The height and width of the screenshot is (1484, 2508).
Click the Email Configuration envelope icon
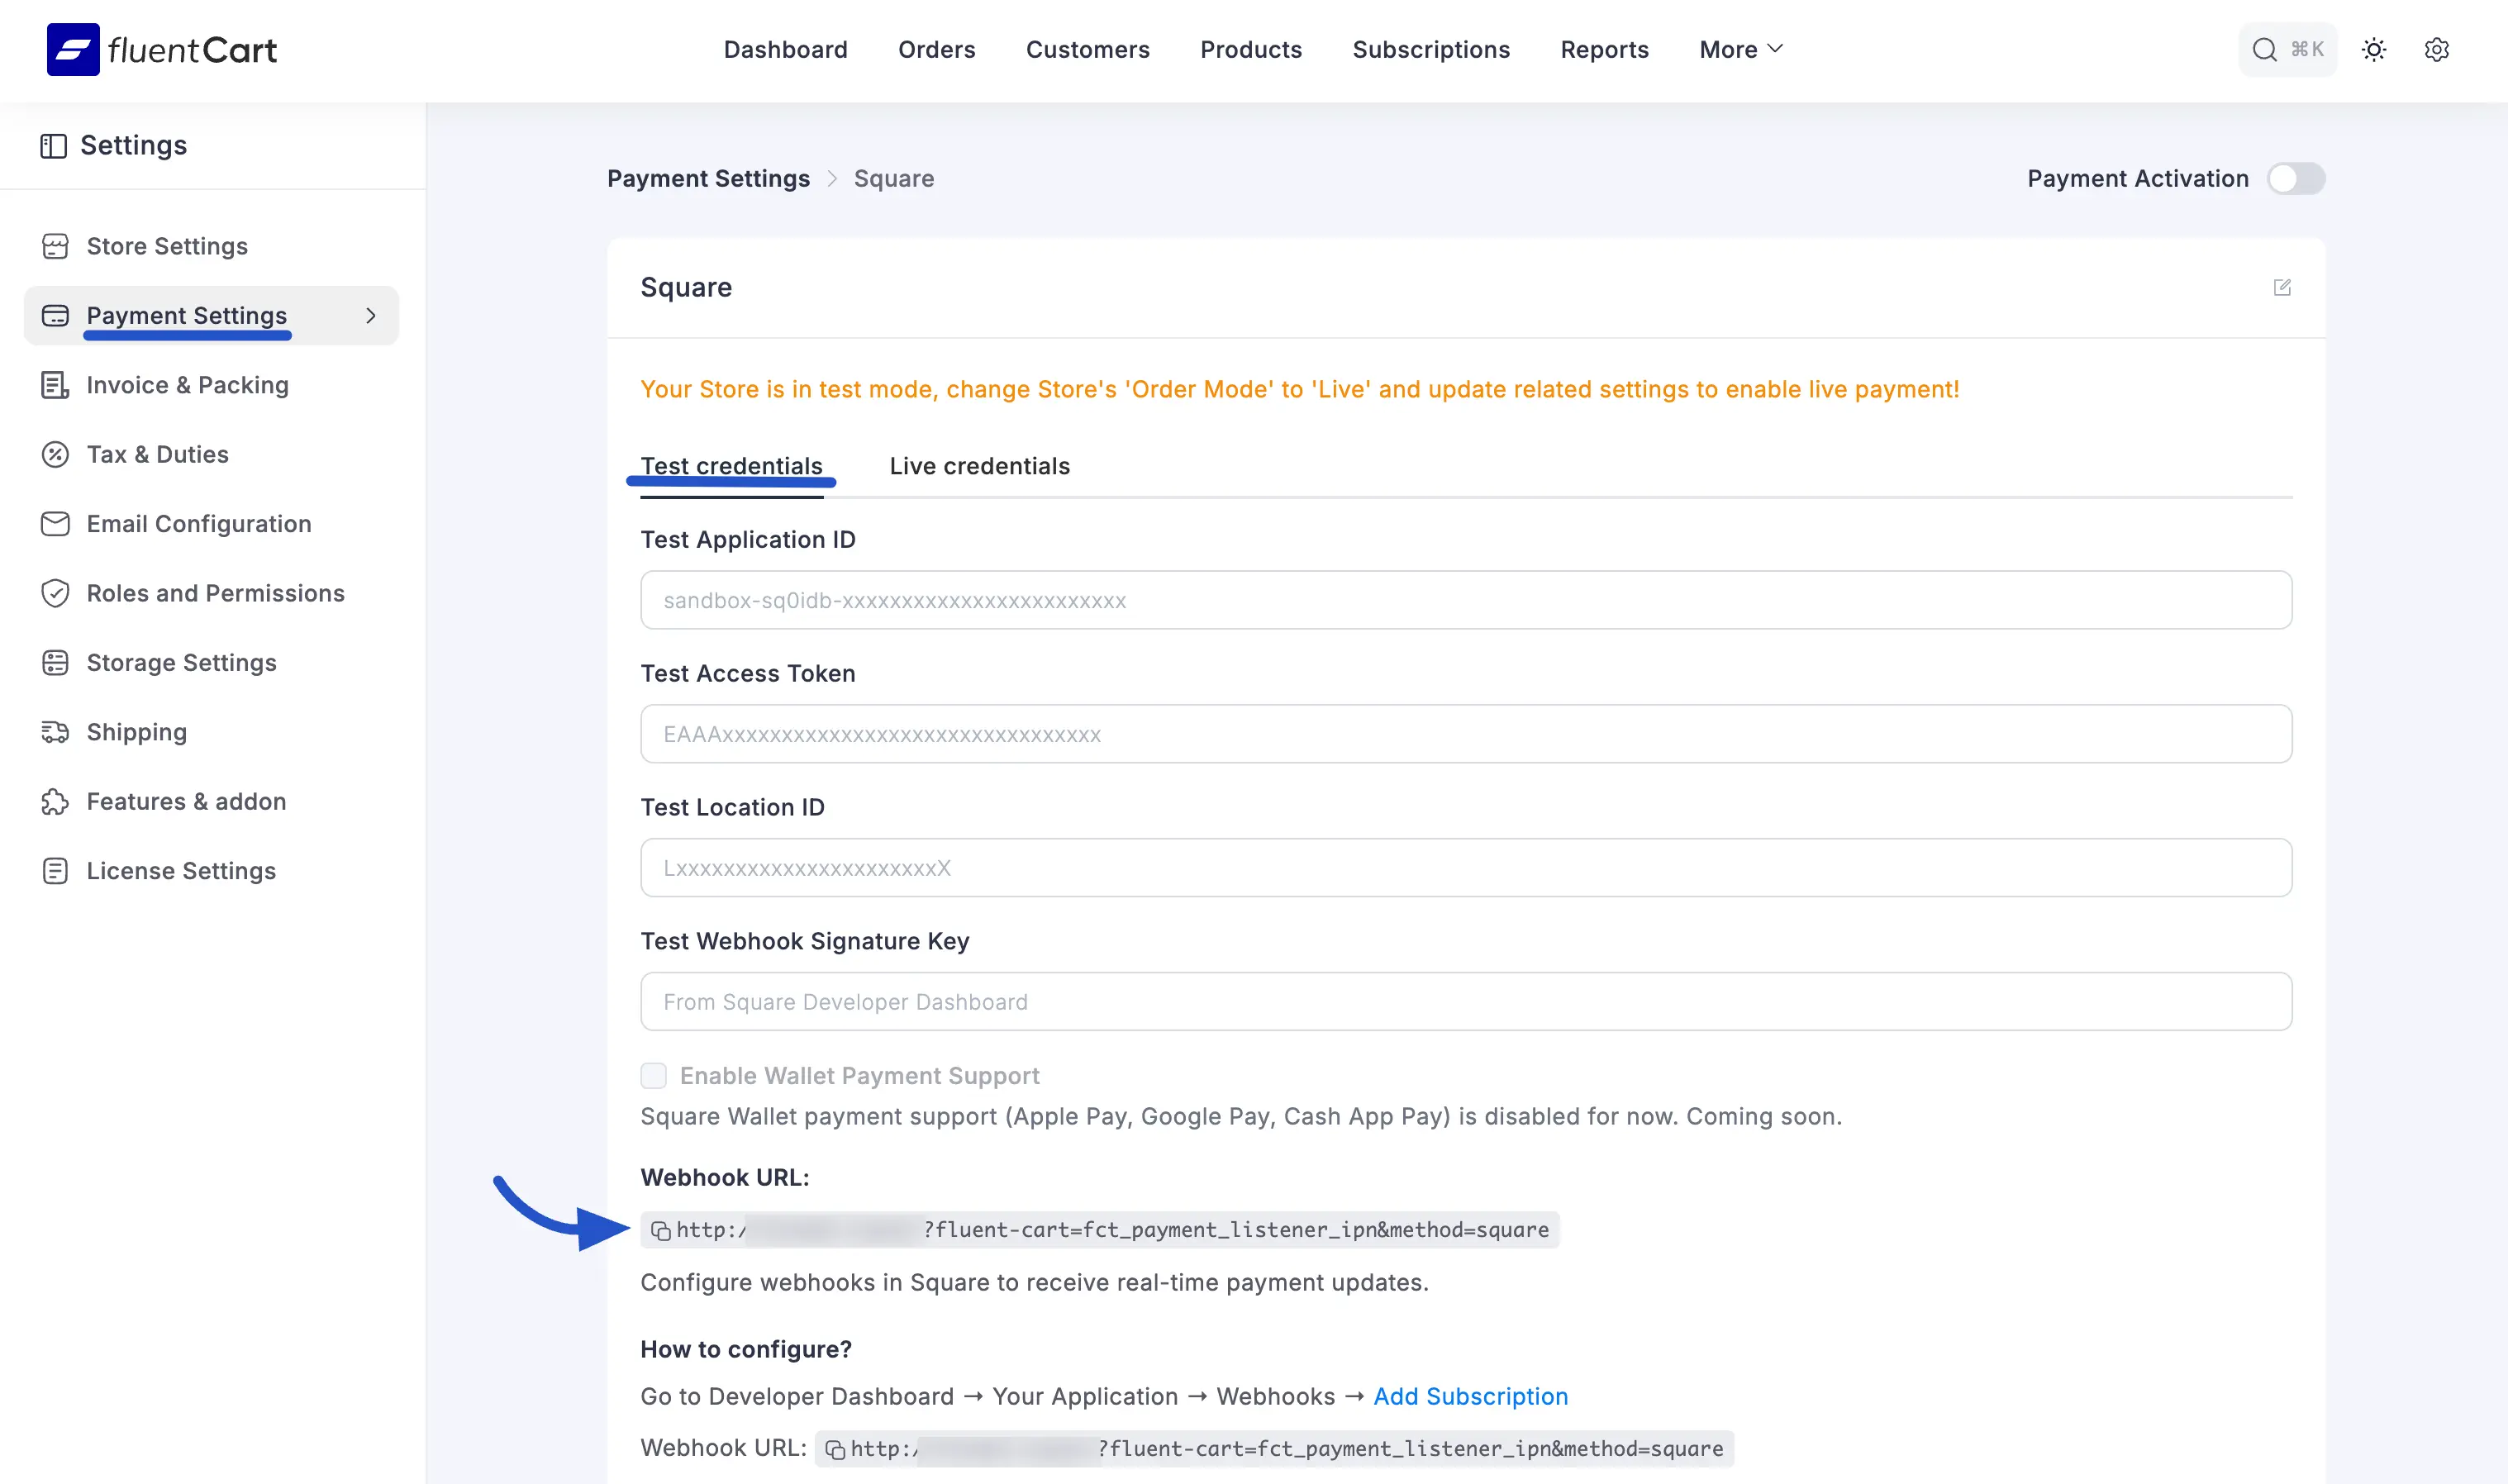click(x=55, y=524)
